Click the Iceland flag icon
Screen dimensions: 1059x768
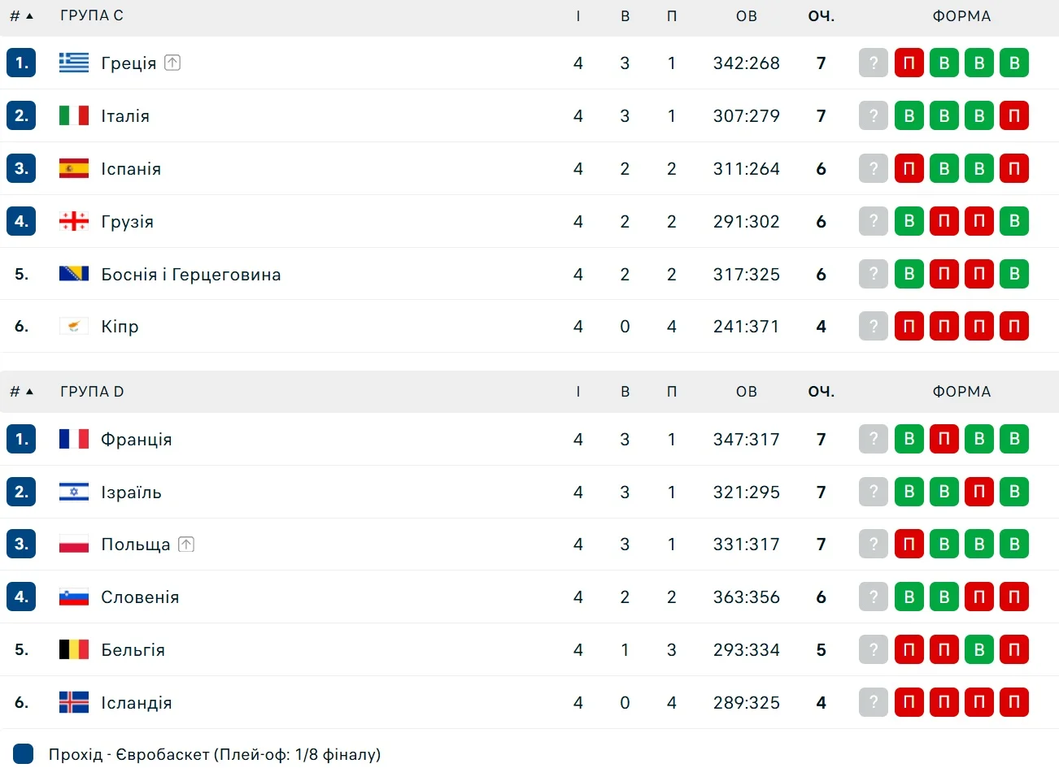click(74, 702)
